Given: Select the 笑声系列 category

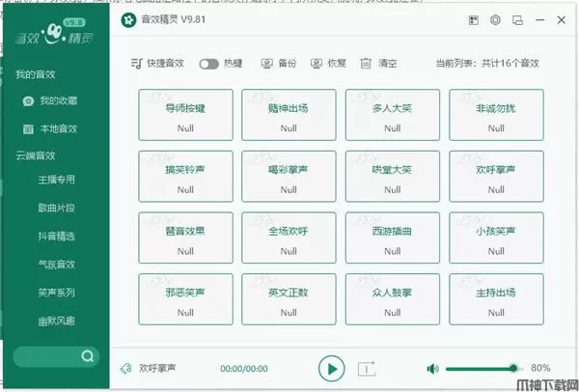Looking at the screenshot, I should pos(57,293).
